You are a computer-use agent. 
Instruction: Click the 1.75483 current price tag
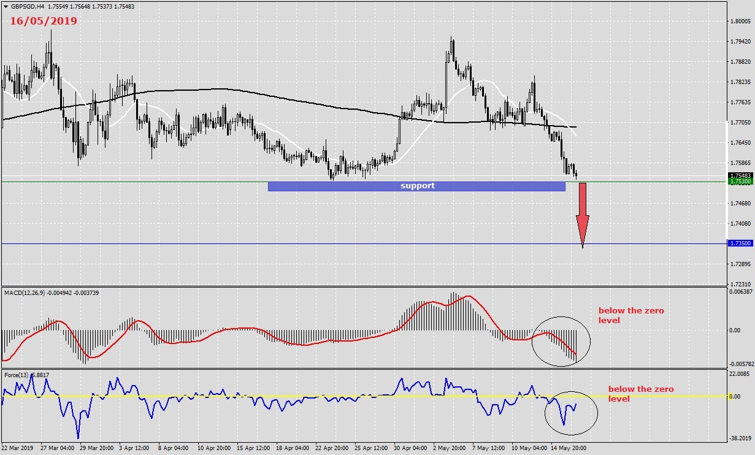(x=742, y=175)
